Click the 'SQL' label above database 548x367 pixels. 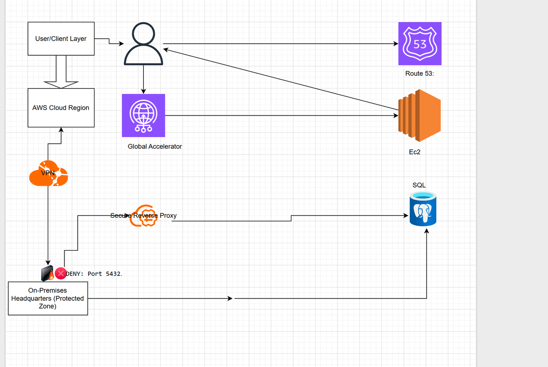(x=419, y=185)
